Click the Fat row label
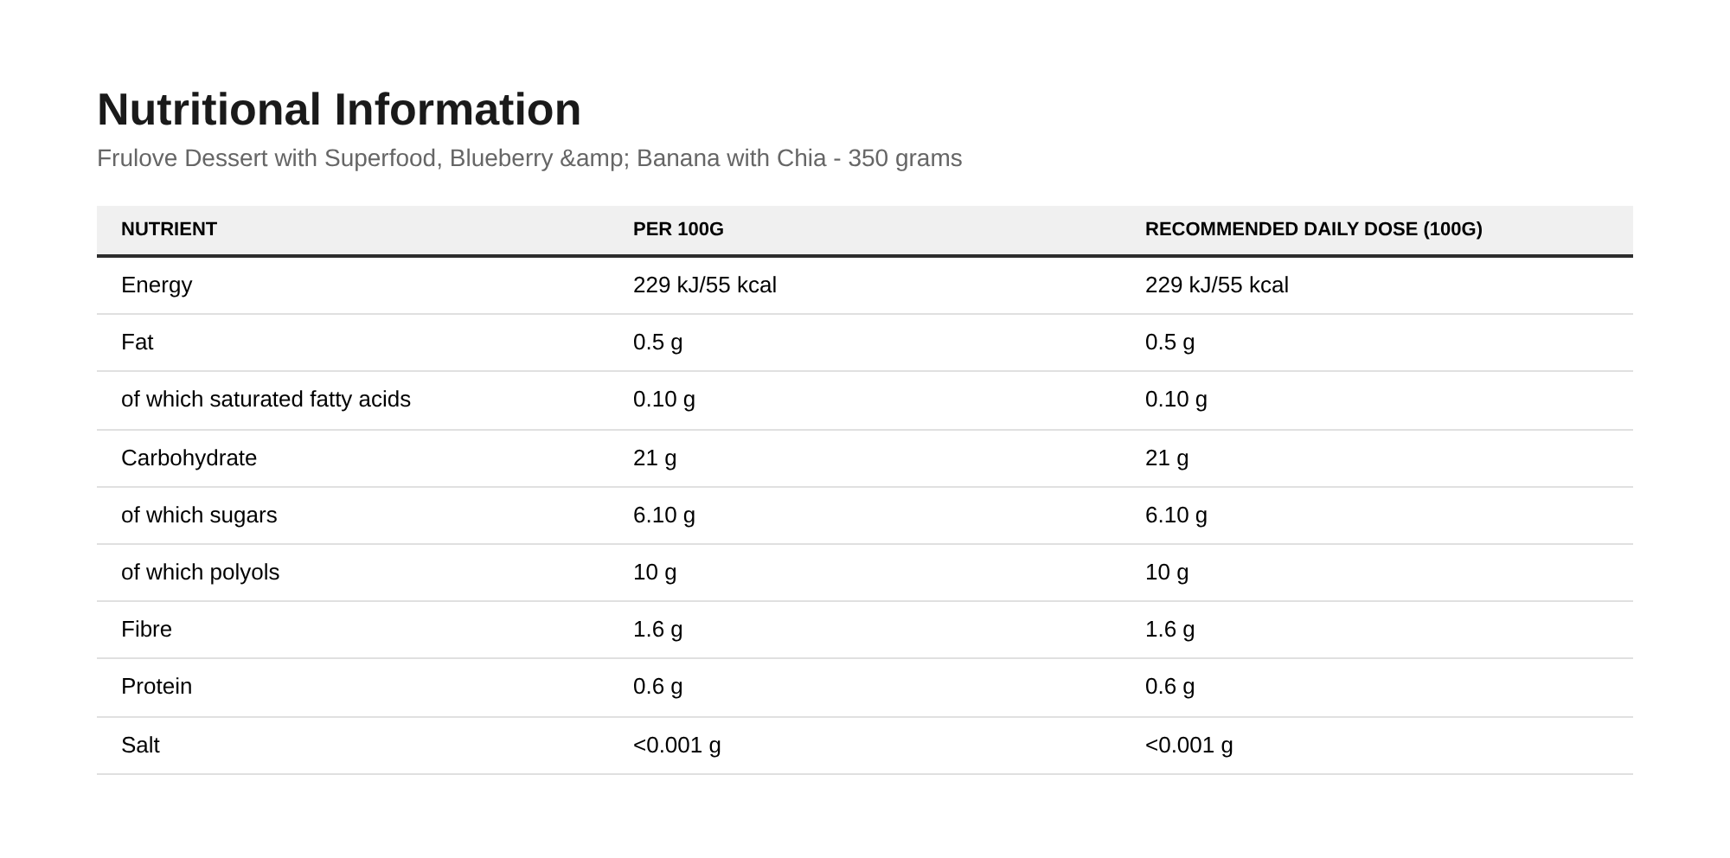This screenshot has width=1730, height=858. click(x=137, y=343)
